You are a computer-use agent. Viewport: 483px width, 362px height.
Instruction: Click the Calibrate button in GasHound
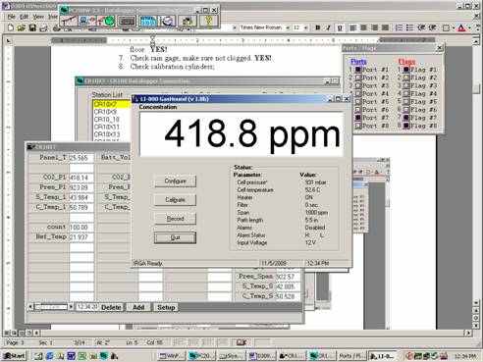click(x=175, y=200)
